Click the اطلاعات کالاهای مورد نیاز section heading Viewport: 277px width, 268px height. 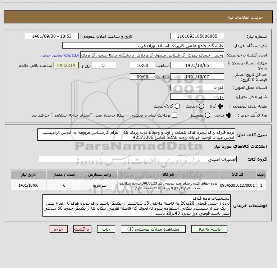(240, 146)
